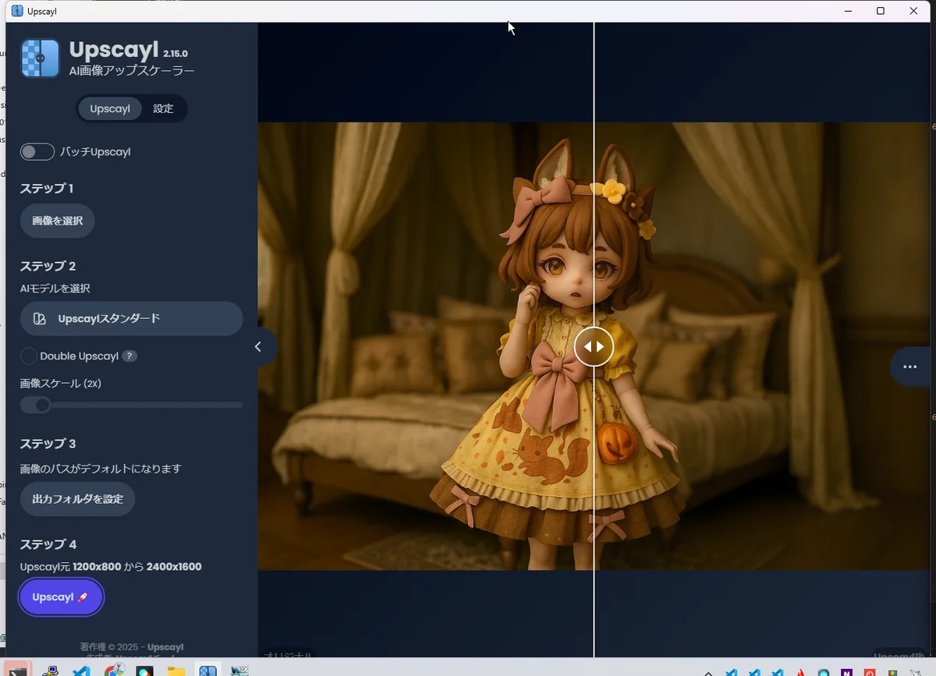Click the OneNote icon in system tray
The width and height of the screenshot is (936, 676).
[x=846, y=672]
